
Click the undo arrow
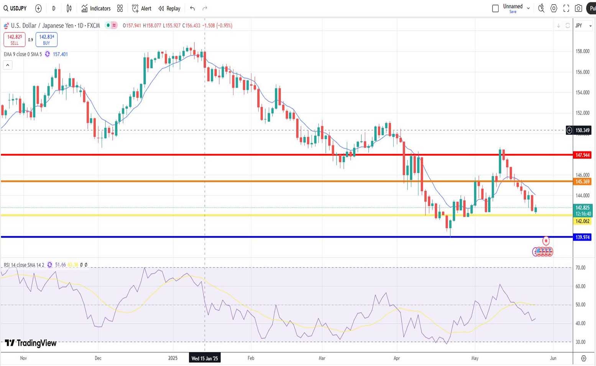click(192, 8)
